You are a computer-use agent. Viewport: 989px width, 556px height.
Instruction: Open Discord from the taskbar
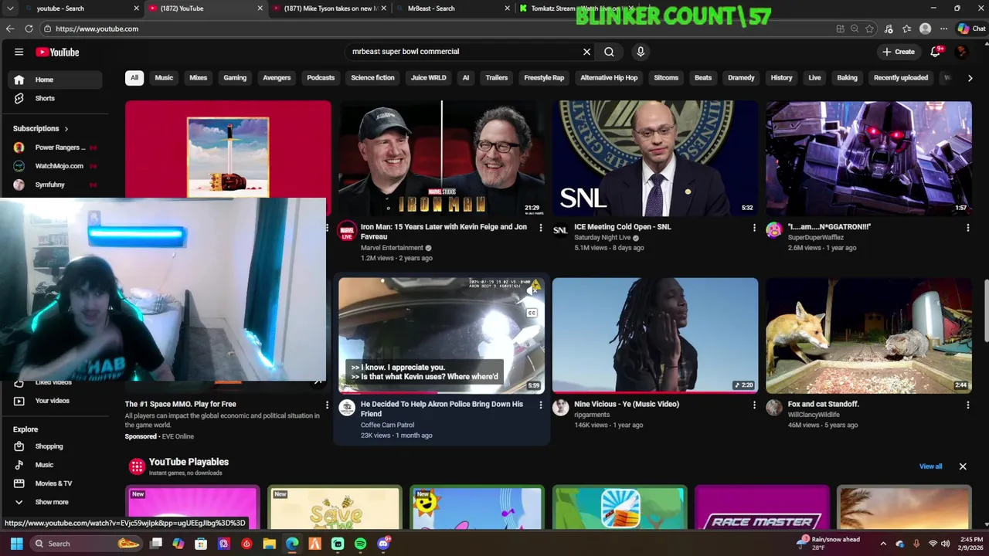(383, 544)
